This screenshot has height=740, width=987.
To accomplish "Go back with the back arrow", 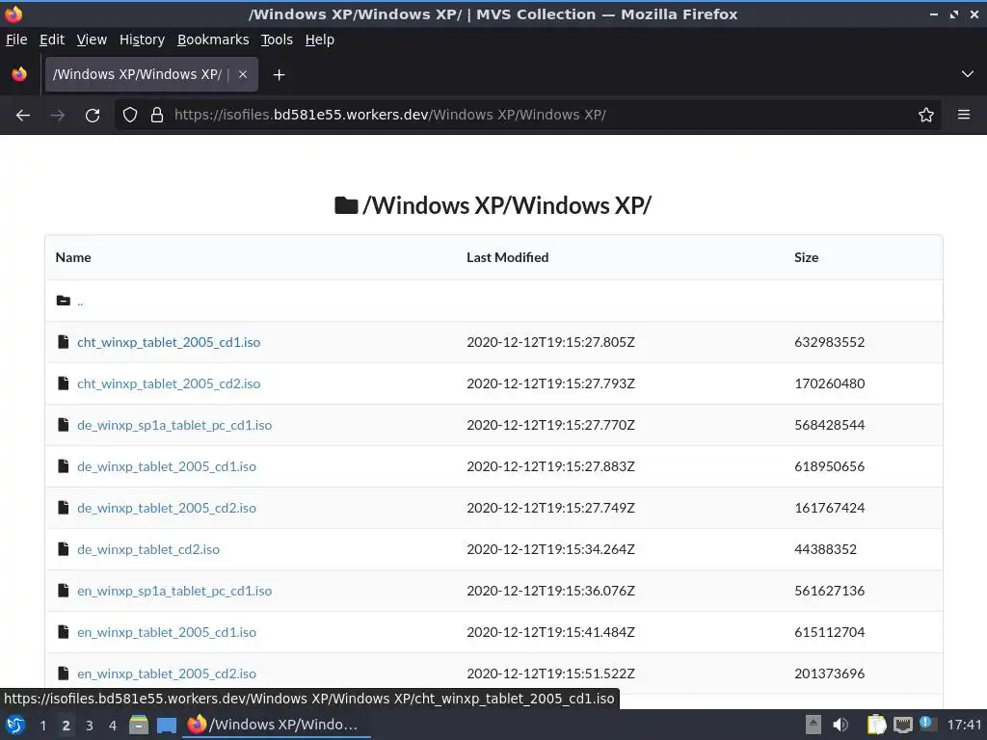I will coord(23,116).
